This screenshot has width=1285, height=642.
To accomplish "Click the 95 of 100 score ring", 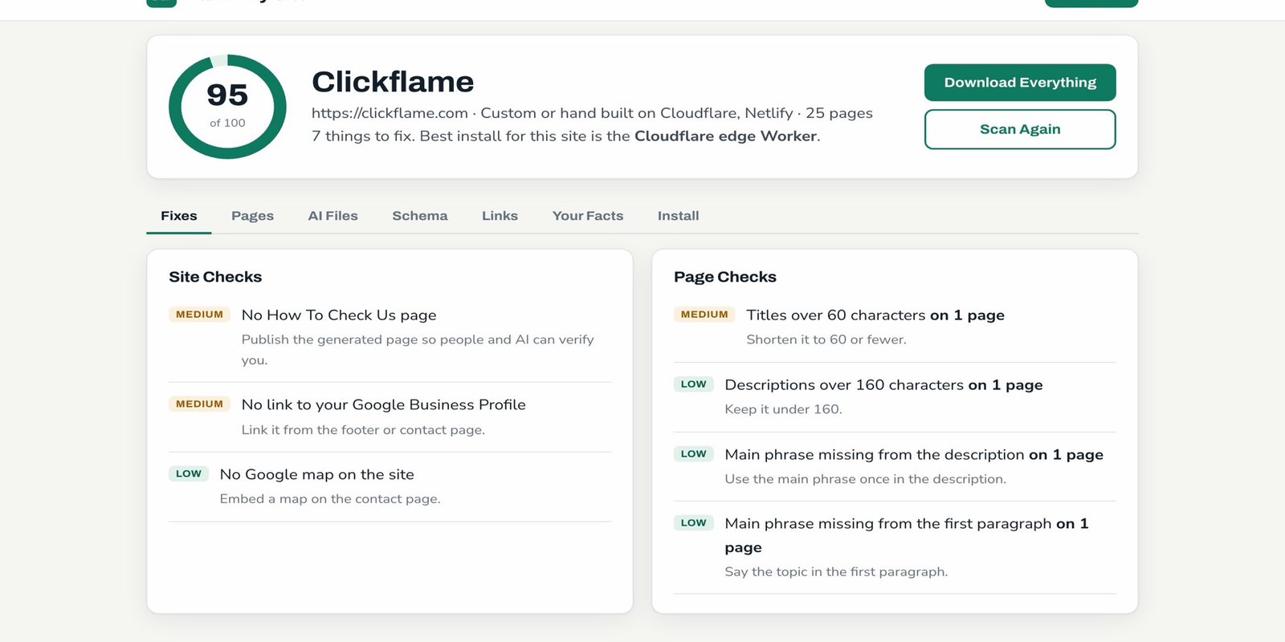I will pyautogui.click(x=227, y=107).
